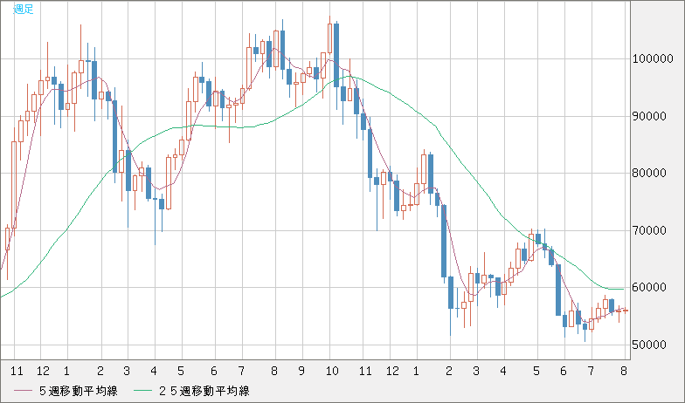The height and width of the screenshot is (403, 685).
Task: Select the 50000 price axis label
Action: [650, 345]
